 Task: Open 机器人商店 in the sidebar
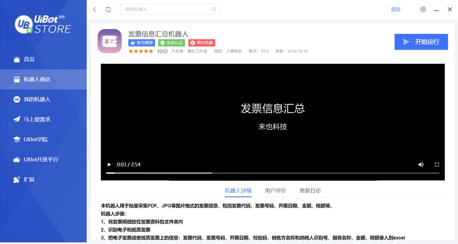pos(43,79)
